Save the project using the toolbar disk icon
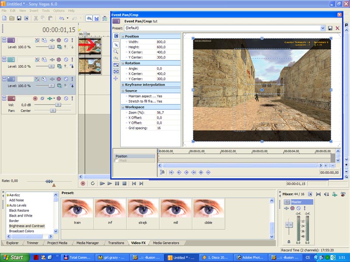Screen dimensions: 350x262 [x=19, y=18]
